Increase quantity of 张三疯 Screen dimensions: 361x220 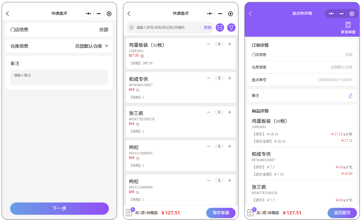point(230,112)
